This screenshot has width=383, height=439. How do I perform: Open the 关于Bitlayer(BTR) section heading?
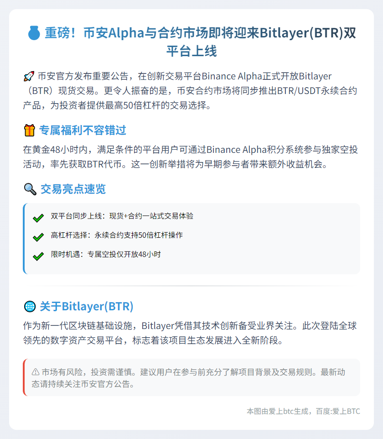(86, 307)
